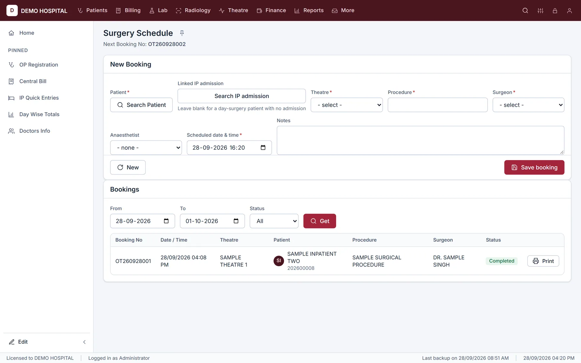
Task: Click the Completed status badge
Action: 502,261
